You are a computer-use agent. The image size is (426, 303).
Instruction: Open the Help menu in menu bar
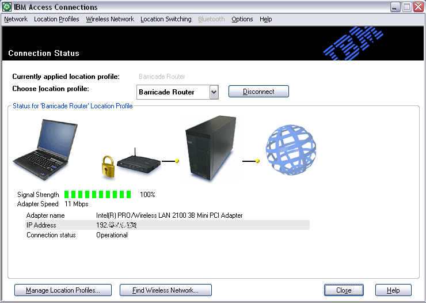pyautogui.click(x=266, y=19)
